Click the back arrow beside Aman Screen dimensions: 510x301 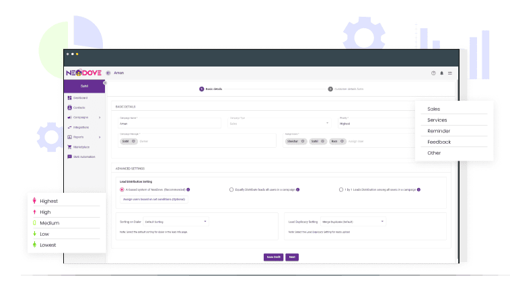coord(108,73)
